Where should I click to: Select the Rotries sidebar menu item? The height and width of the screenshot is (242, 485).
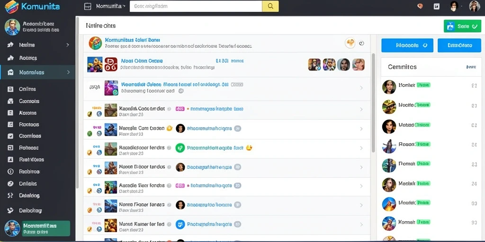click(37, 58)
